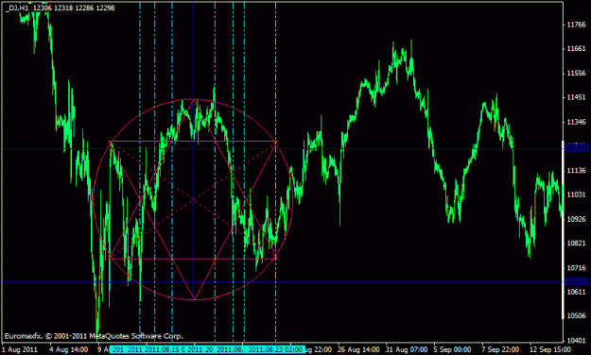
Task: Select the rightmost dashed cyan vertical line
Action: tap(275, 173)
